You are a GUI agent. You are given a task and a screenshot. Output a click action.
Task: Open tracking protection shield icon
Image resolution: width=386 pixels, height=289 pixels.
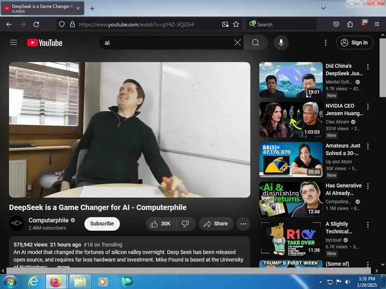62,24
